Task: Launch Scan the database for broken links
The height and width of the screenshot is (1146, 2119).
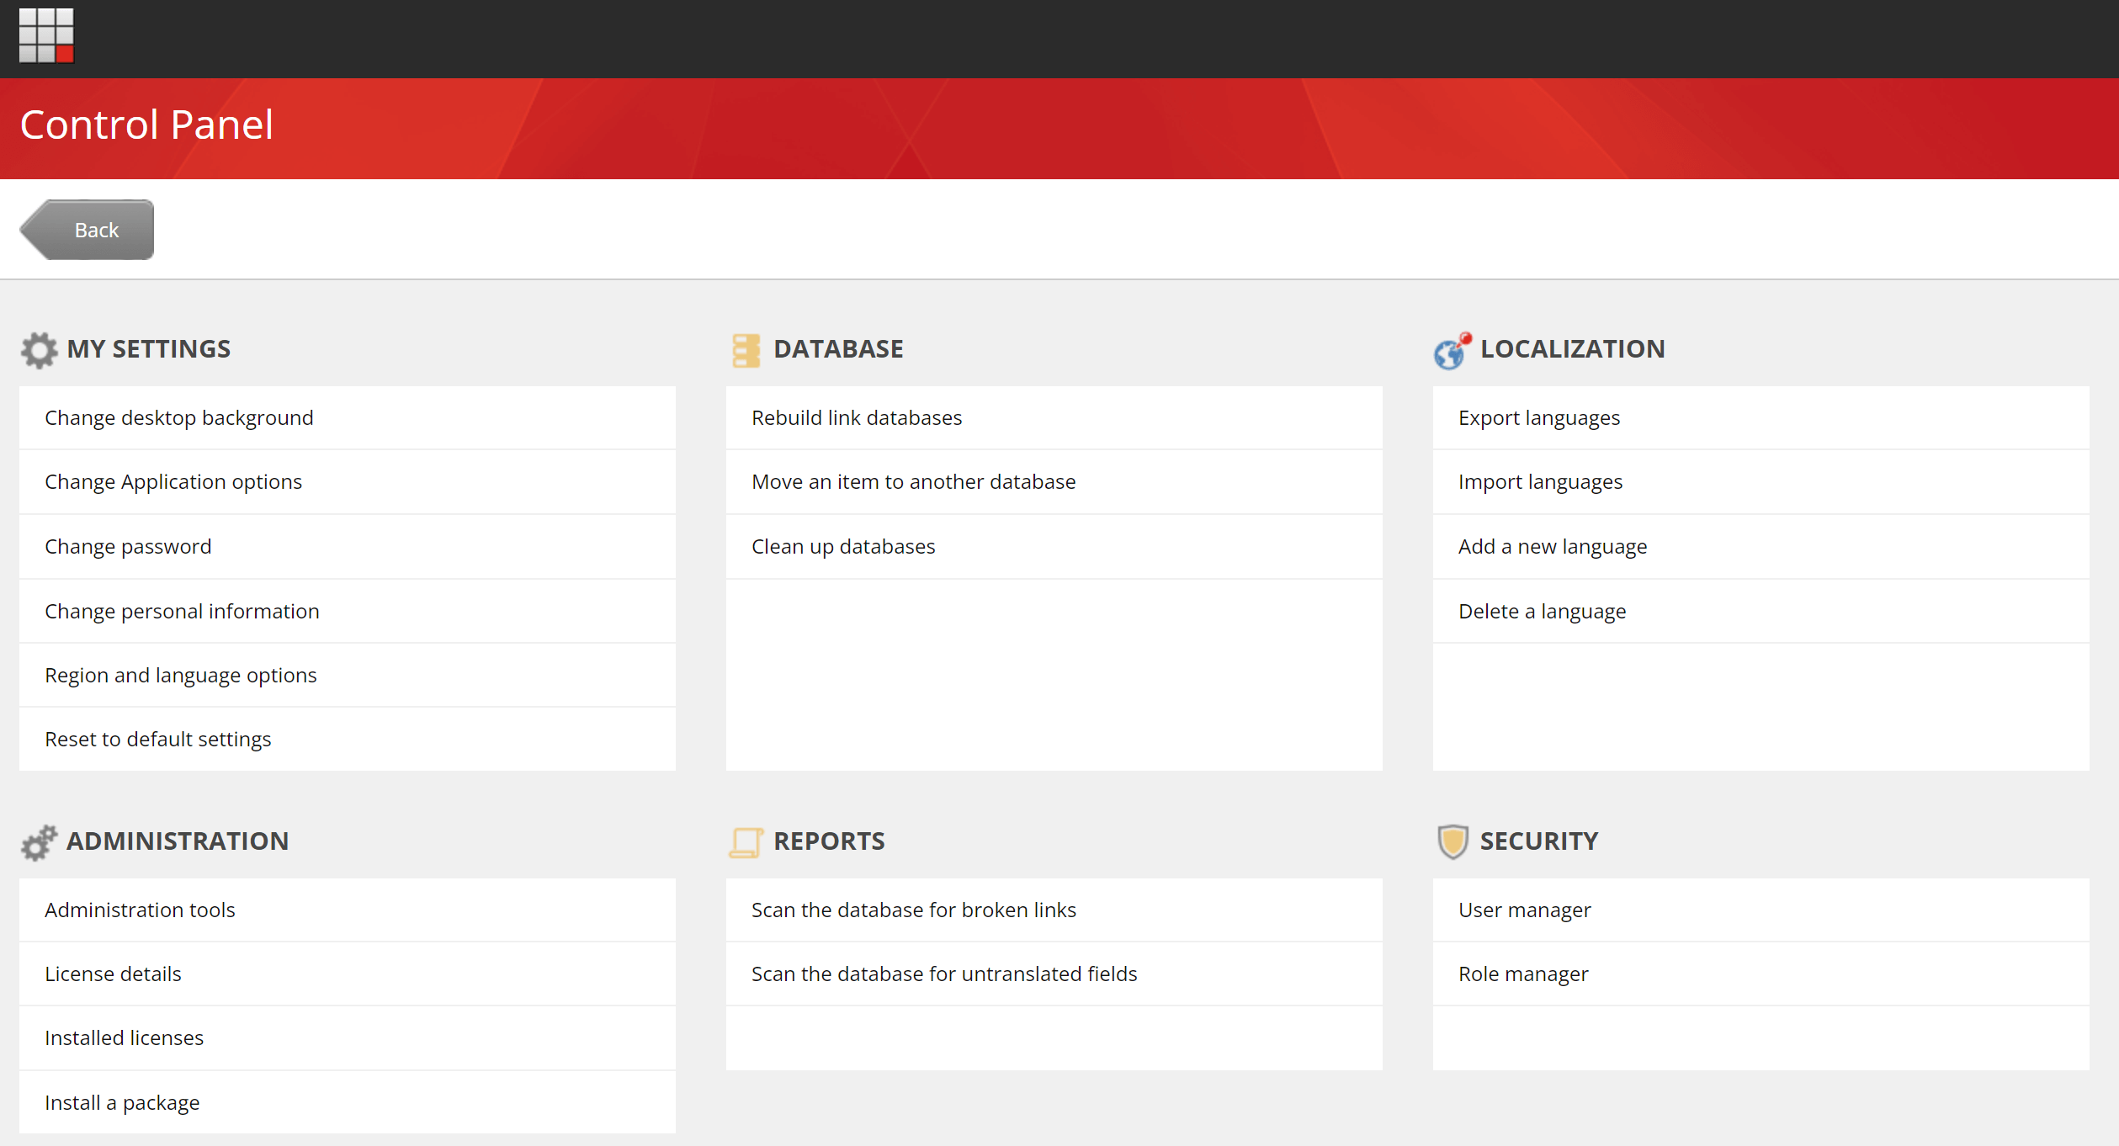Action: coord(913,910)
